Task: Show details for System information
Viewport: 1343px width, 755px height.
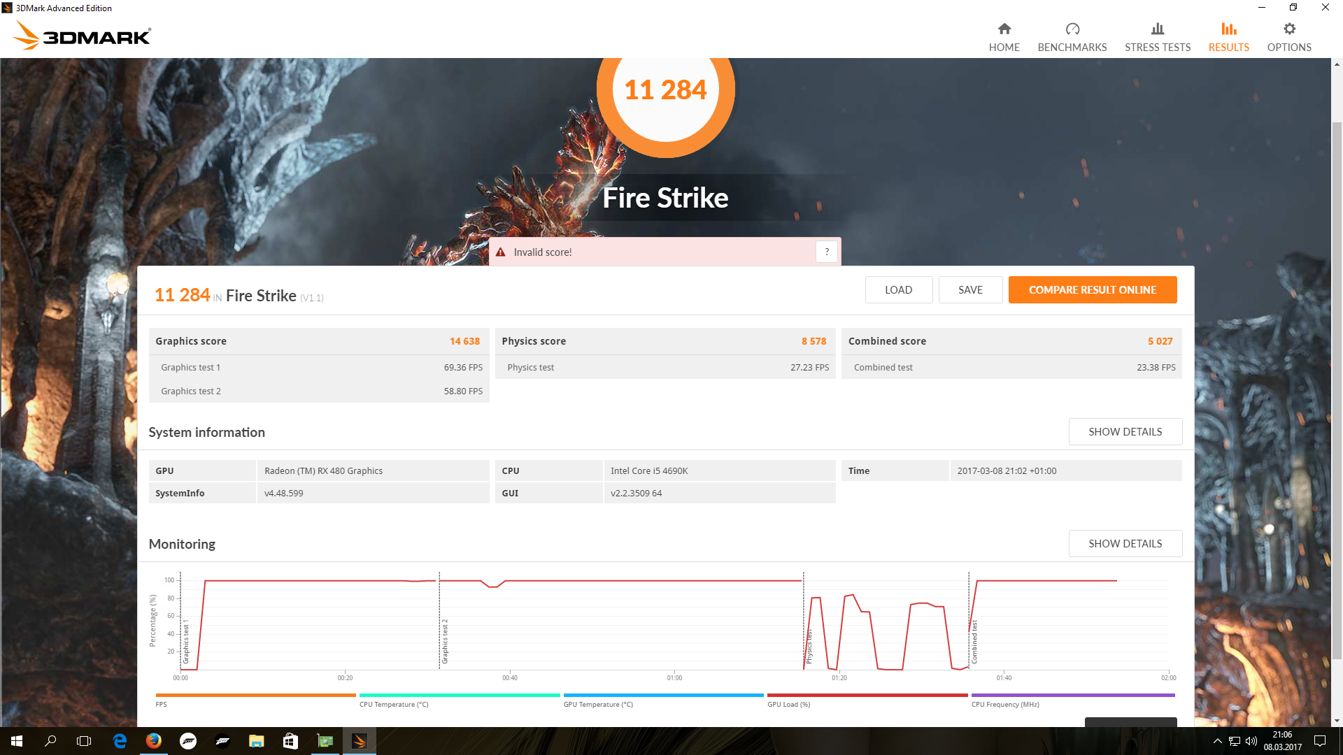Action: 1125,432
